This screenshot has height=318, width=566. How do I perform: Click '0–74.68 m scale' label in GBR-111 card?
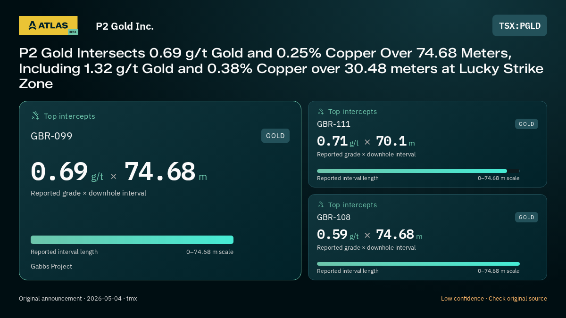point(499,178)
